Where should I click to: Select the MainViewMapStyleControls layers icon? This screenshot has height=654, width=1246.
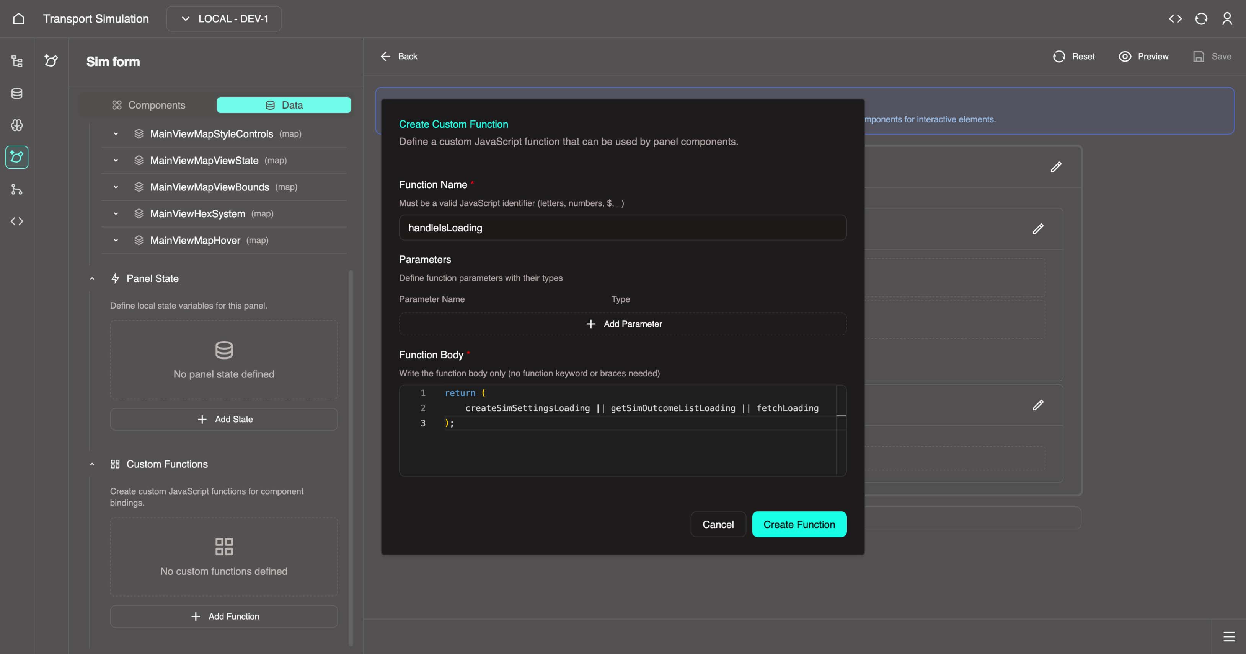point(139,134)
